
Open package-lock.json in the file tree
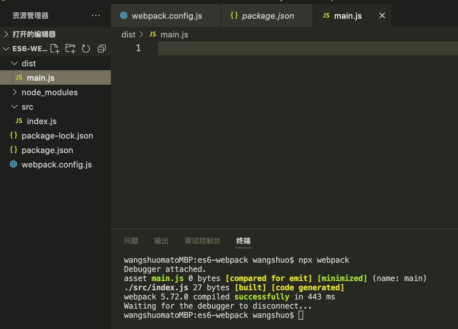click(55, 135)
